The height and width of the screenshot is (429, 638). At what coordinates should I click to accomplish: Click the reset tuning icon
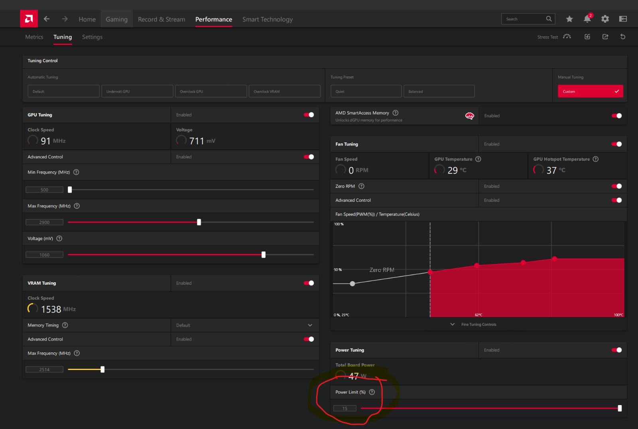click(623, 37)
